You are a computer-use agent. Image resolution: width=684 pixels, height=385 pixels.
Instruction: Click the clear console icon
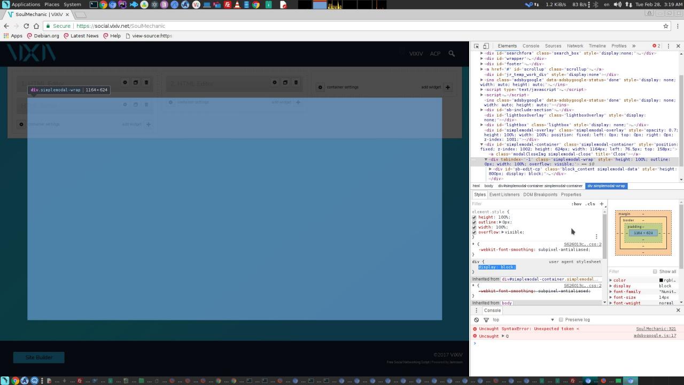476,320
